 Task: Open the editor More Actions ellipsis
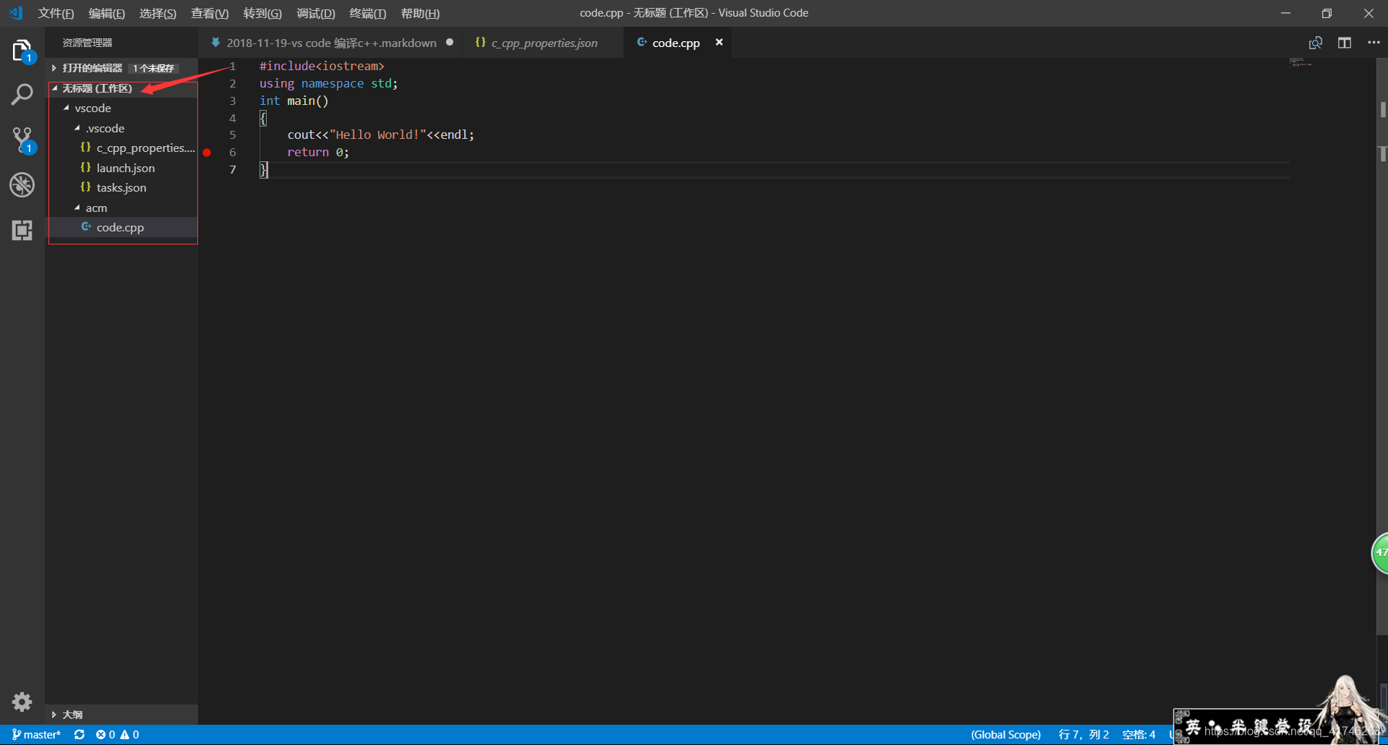point(1374,43)
